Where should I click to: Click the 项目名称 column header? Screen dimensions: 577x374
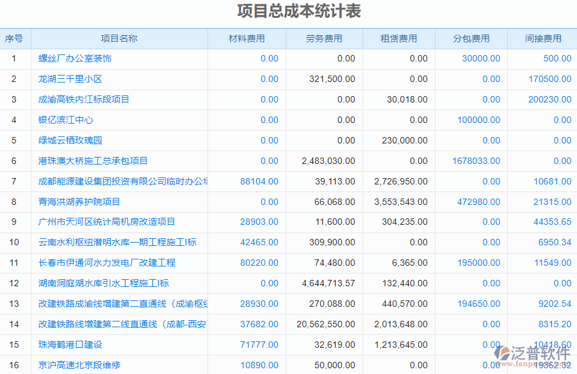(119, 39)
